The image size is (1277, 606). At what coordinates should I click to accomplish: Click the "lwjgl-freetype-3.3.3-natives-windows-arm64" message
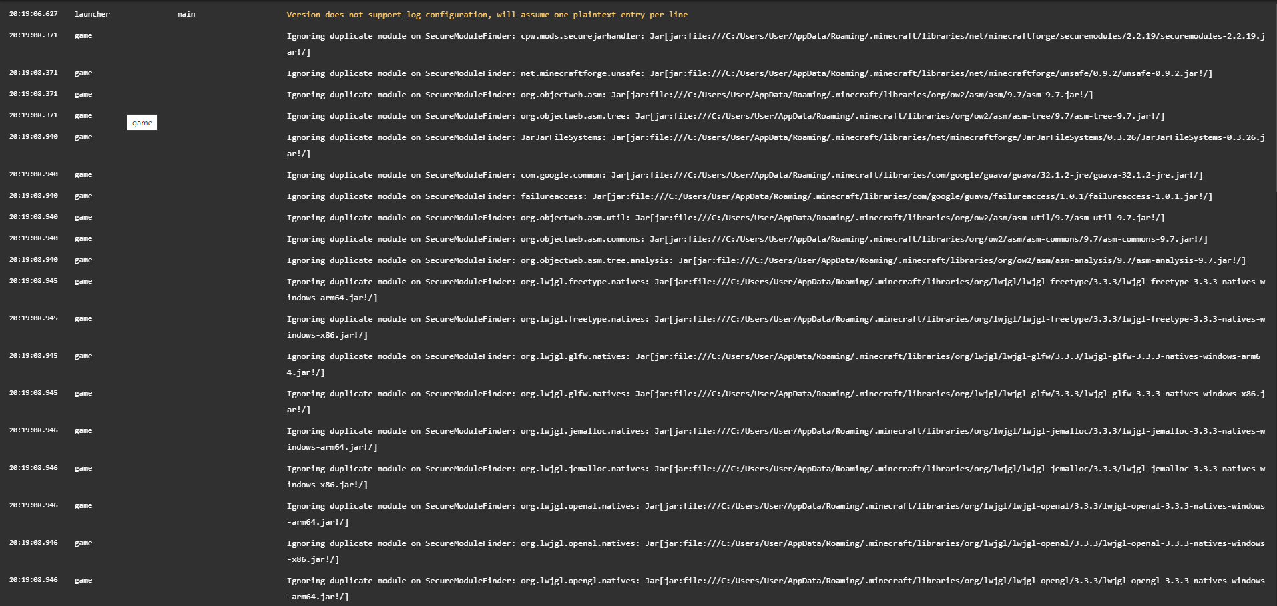(776, 290)
